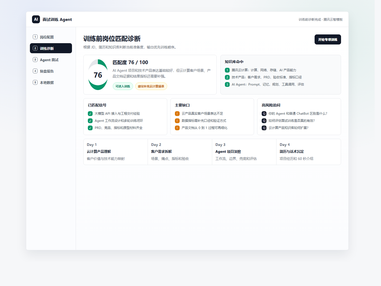381x286 pixels.
Task: Click warning icon for 产品文档从 0 到 1
Action: tap(177, 128)
